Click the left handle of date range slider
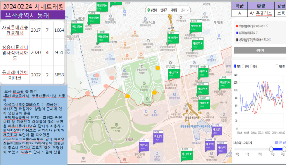 coord(271,149)
